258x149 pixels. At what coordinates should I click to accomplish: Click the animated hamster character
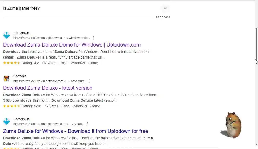click(231, 125)
